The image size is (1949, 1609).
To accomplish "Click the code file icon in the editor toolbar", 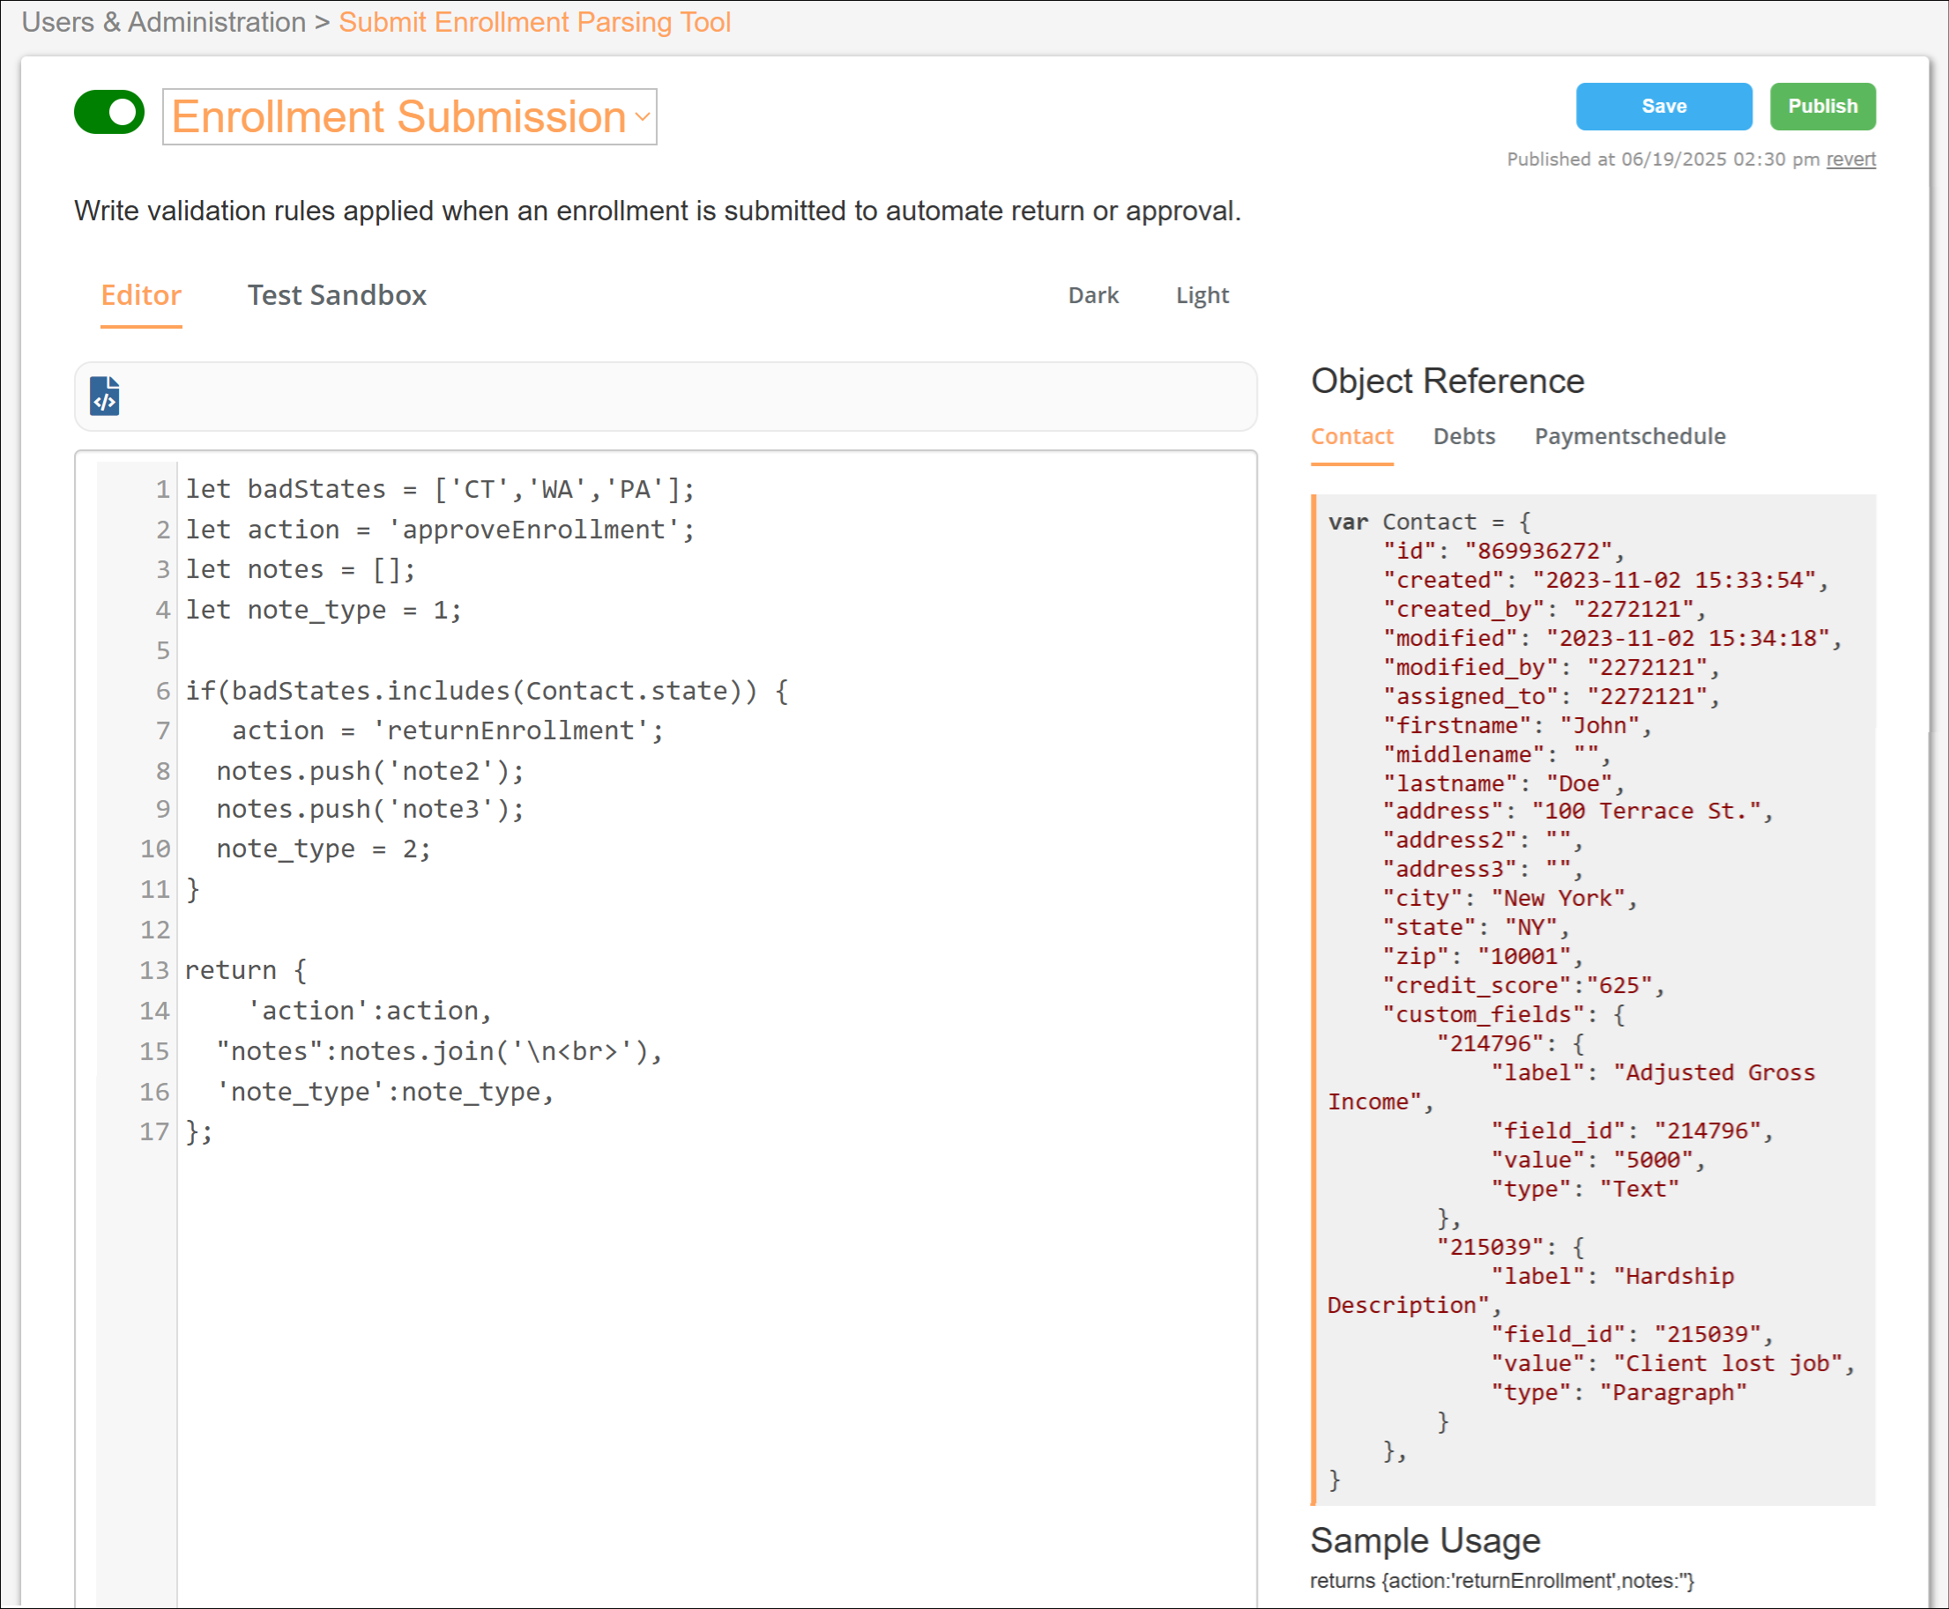I will click(x=105, y=397).
